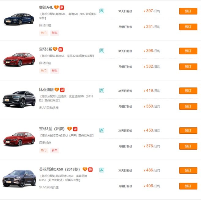The image size is (201, 200).
Task: Click the 券 coupon icon for 奥迪A4L
Action: click(x=102, y=11)
